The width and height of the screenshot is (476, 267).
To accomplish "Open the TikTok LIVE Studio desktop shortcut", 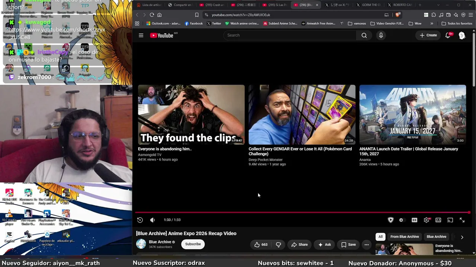I will tap(9, 197).
